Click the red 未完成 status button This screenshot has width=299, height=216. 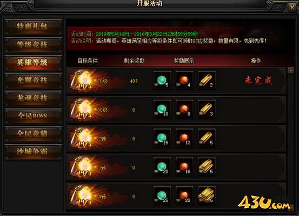point(258,80)
